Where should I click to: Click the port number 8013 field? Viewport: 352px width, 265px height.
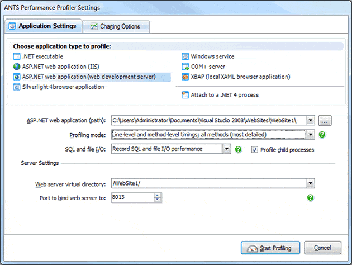pos(133,197)
